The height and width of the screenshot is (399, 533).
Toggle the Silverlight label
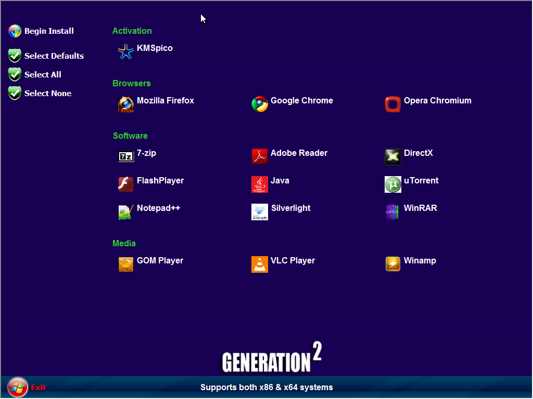click(x=290, y=208)
